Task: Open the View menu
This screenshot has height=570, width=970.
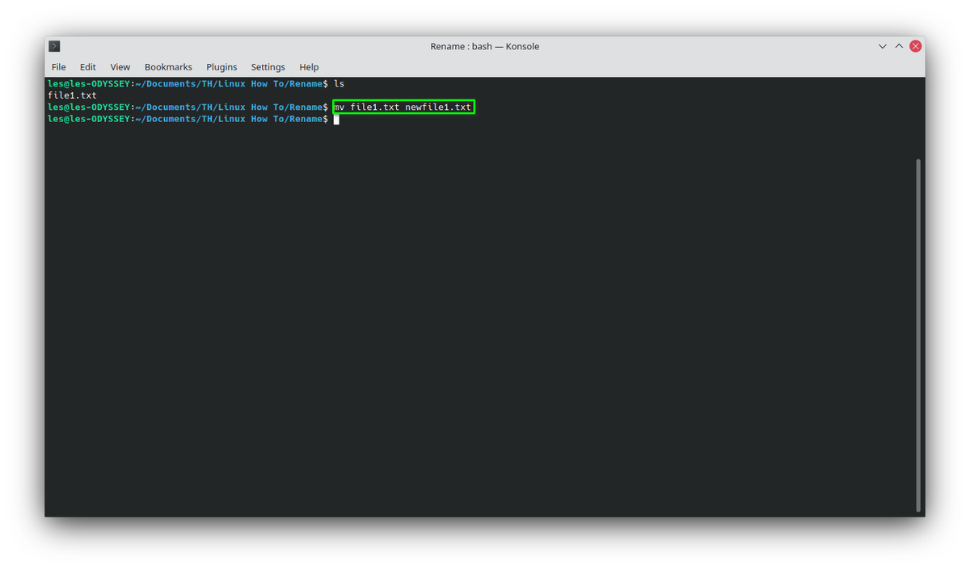Action: tap(120, 67)
